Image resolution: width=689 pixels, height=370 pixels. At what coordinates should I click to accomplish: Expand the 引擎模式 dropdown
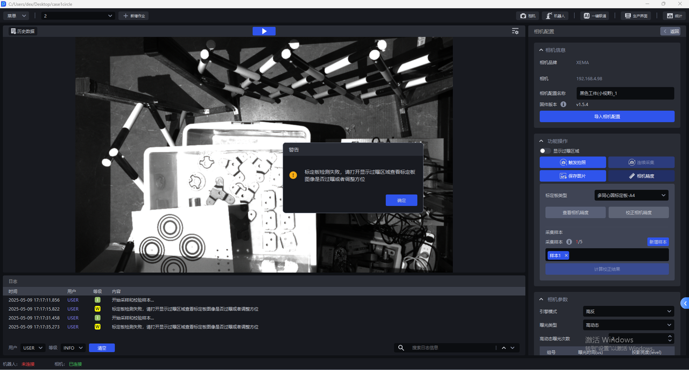point(628,311)
